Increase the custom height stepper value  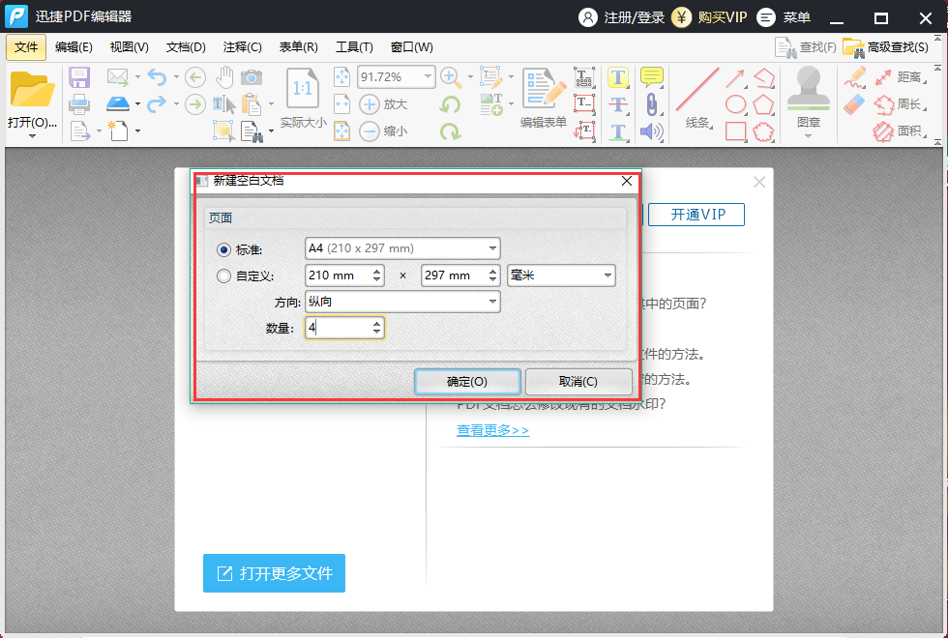(492, 271)
